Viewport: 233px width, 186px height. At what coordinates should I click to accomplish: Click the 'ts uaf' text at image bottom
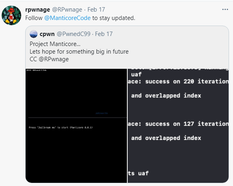138,173
